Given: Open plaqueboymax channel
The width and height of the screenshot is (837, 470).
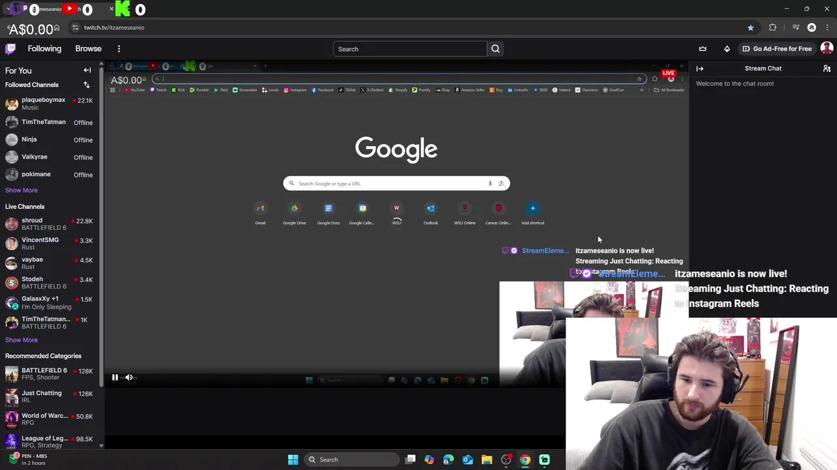Looking at the screenshot, I should [49, 103].
